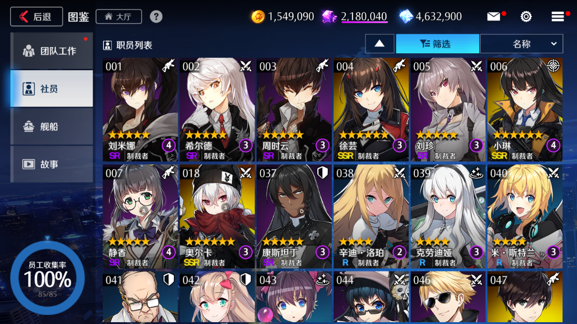The height and width of the screenshot is (324, 577).
Task: Click the blue diamond currency icon
Action: pyautogui.click(x=406, y=17)
